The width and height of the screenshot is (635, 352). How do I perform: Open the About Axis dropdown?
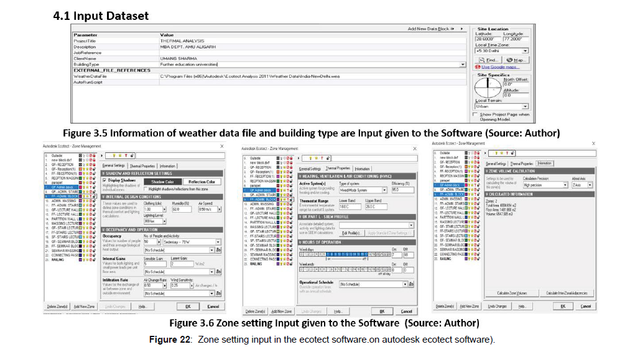click(x=590, y=185)
